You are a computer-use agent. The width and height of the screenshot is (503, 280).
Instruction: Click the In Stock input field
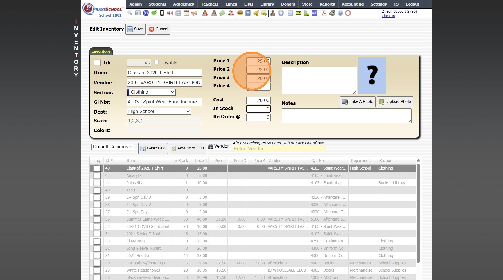pos(258,109)
